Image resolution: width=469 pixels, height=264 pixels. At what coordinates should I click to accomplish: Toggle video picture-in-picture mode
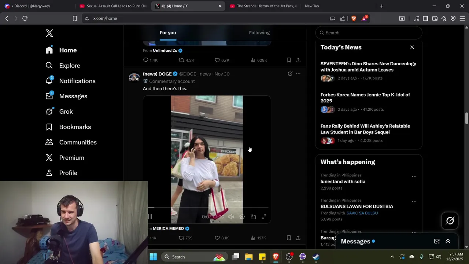[253, 217]
